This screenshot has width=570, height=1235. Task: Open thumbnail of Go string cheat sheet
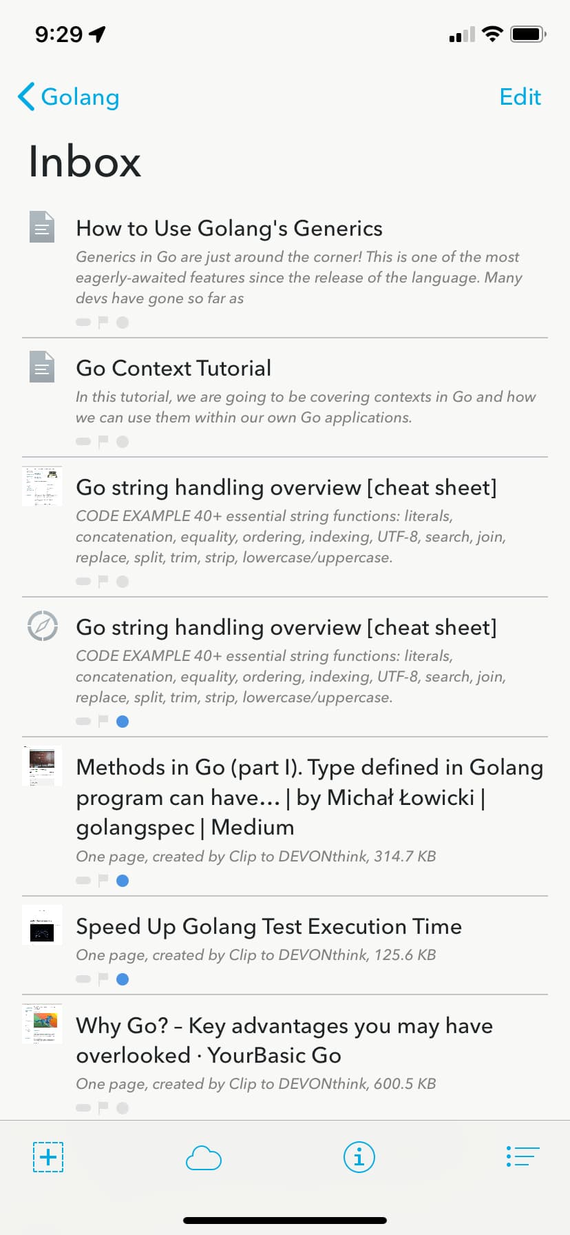coord(42,486)
